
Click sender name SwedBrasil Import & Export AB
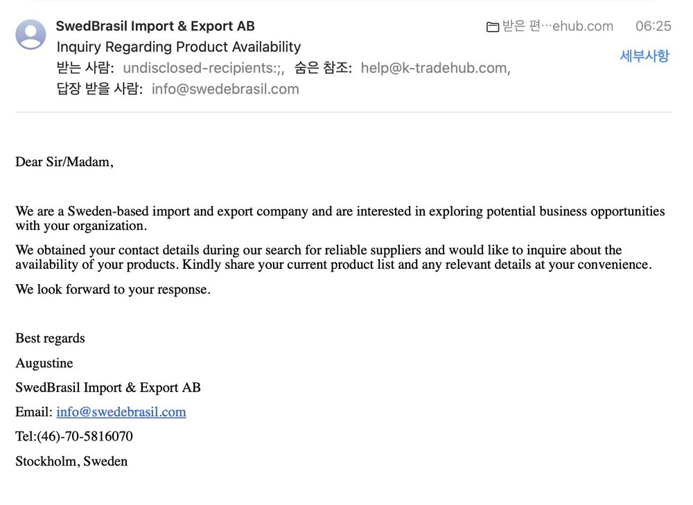pos(155,26)
